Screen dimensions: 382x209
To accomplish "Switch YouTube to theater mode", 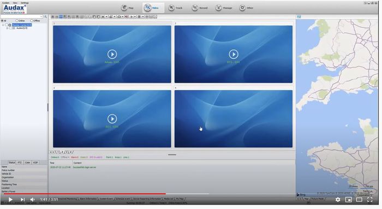I will pos(359,200).
